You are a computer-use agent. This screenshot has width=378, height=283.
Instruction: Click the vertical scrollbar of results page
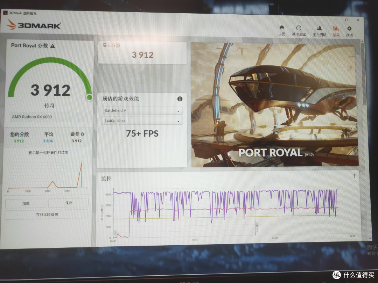tap(364, 75)
